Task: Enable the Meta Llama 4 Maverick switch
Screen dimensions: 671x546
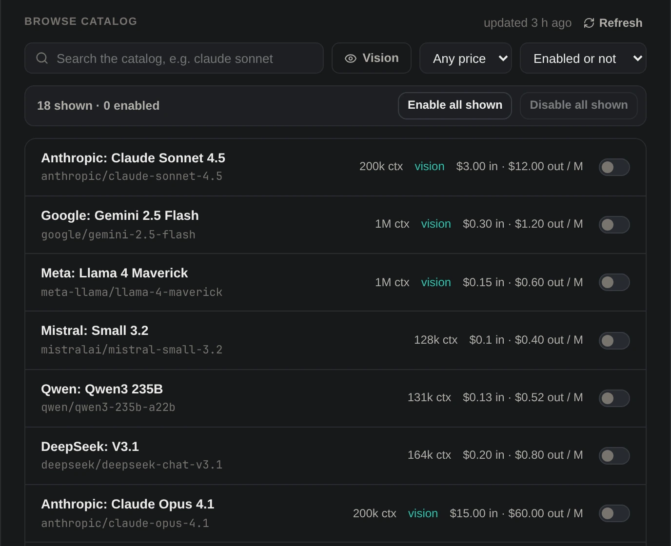Action: click(x=614, y=282)
